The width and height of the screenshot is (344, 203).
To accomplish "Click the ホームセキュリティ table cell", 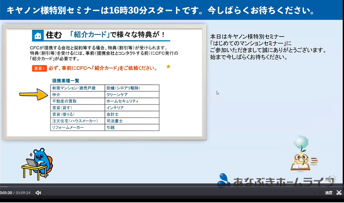I will pos(132,101).
